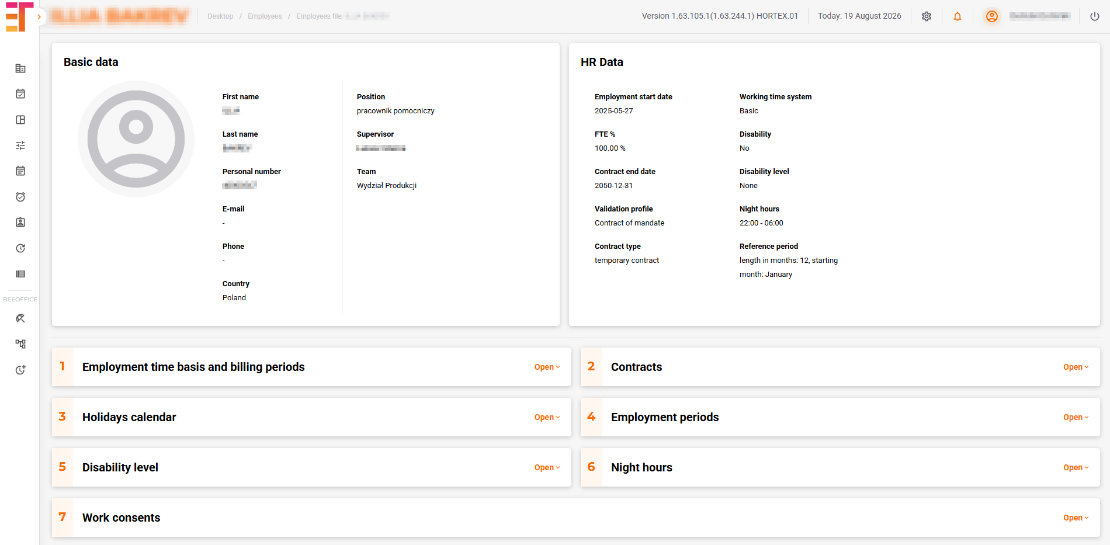1110x545 pixels.
Task: Click the power logout icon
Action: pyautogui.click(x=1095, y=16)
